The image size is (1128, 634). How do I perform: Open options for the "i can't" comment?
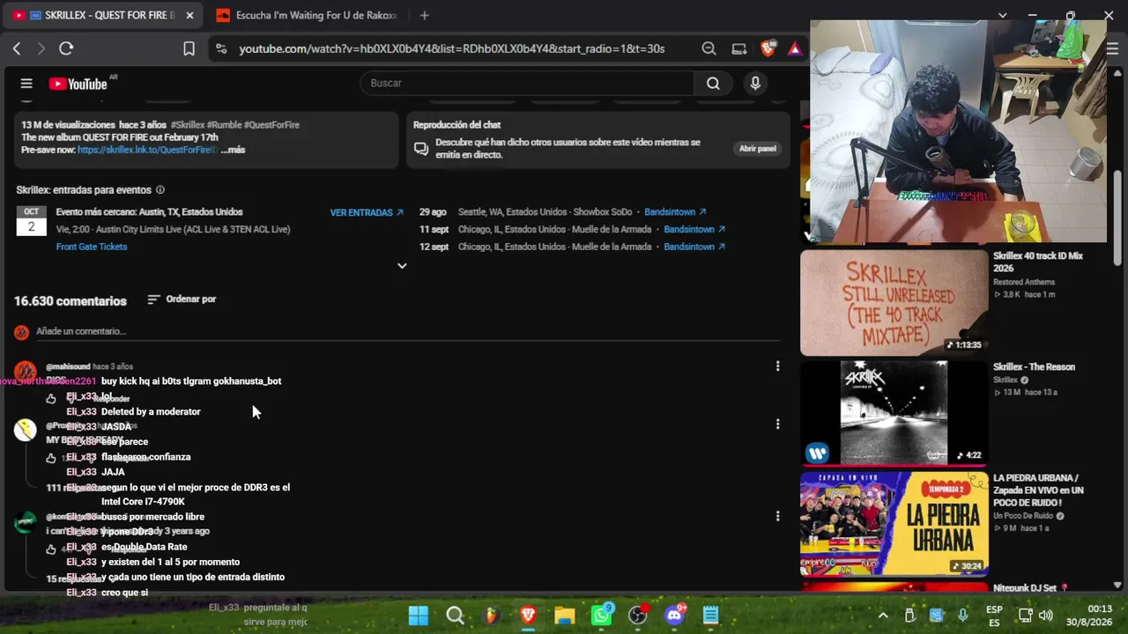[777, 516]
